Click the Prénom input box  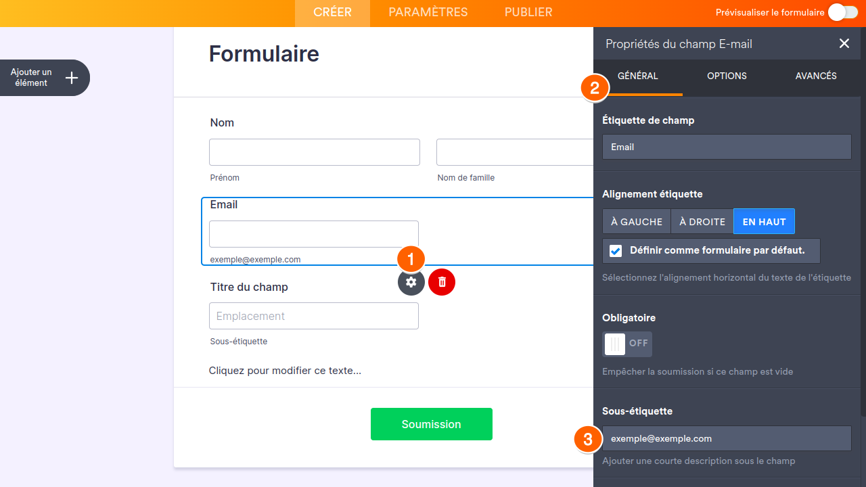[315, 152]
